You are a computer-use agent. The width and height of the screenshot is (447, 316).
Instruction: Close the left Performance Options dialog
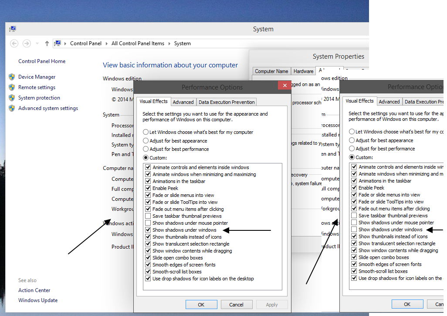284,85
